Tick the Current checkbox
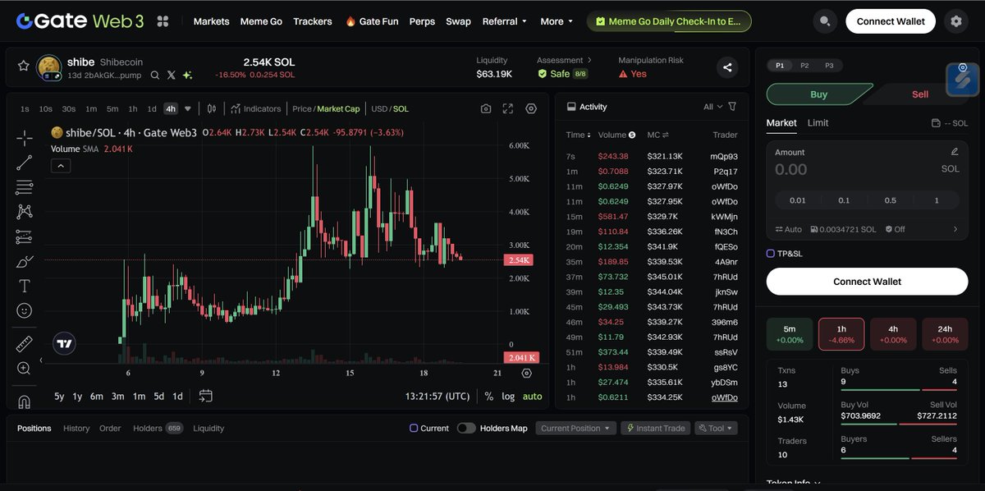Screen dimensions: 985x491 point(414,428)
